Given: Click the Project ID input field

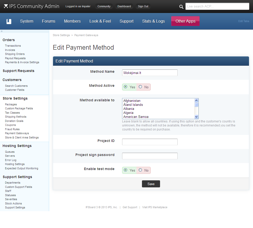Looking at the screenshot, I should [x=150, y=142].
